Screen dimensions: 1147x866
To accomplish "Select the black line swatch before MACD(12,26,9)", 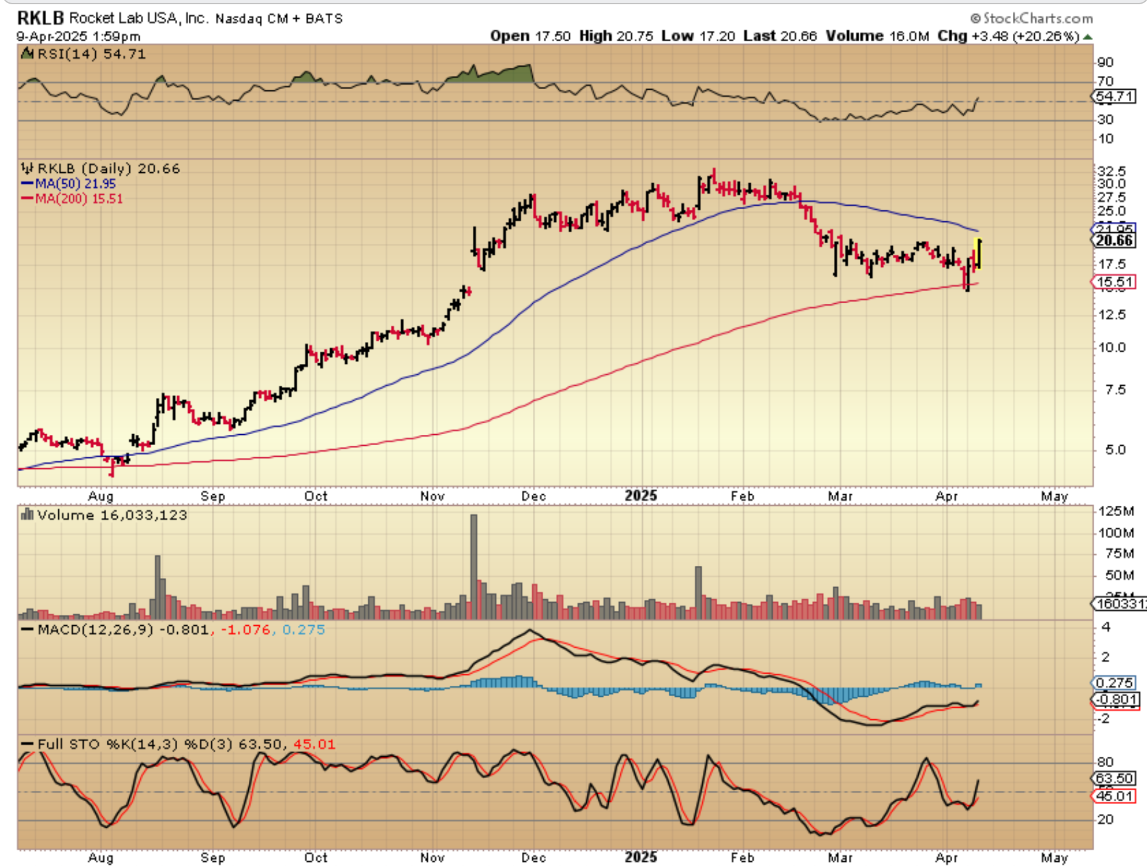I will [27, 629].
